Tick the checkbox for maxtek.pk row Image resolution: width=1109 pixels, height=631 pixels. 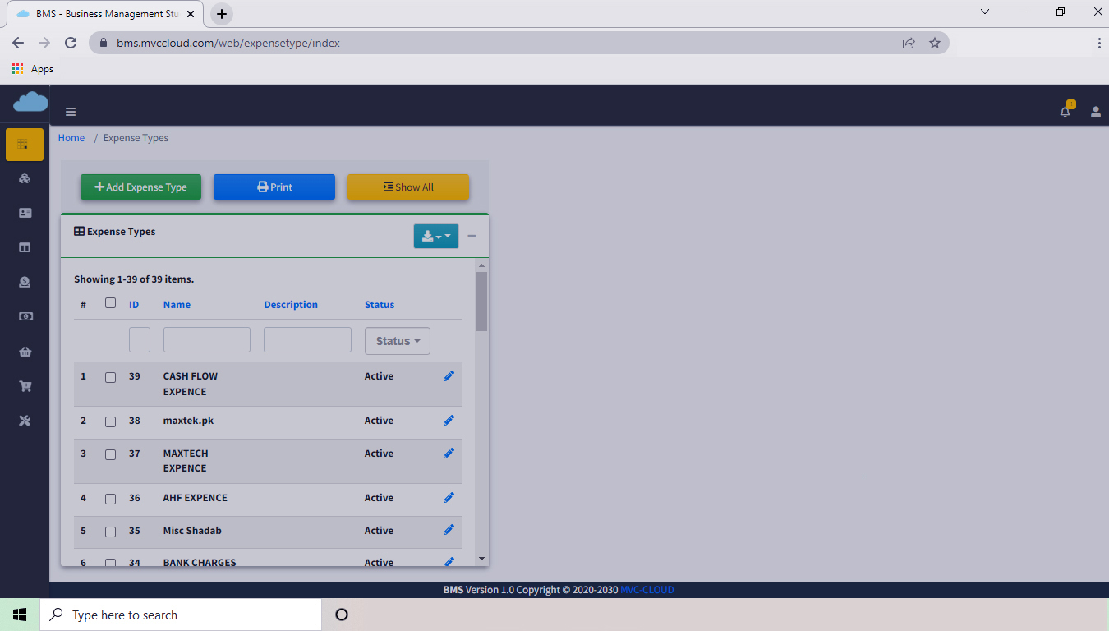[111, 421]
